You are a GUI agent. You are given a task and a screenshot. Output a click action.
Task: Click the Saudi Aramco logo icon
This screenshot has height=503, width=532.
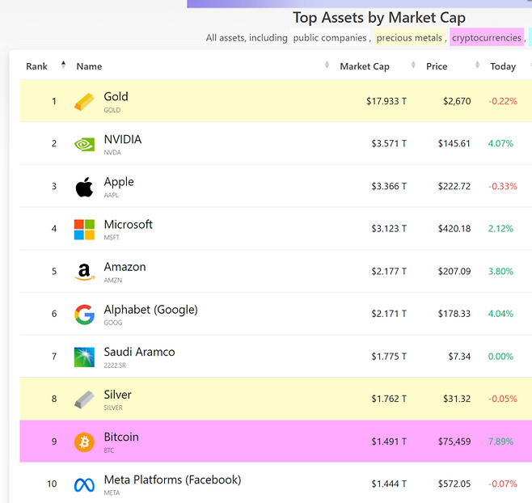[x=84, y=357]
